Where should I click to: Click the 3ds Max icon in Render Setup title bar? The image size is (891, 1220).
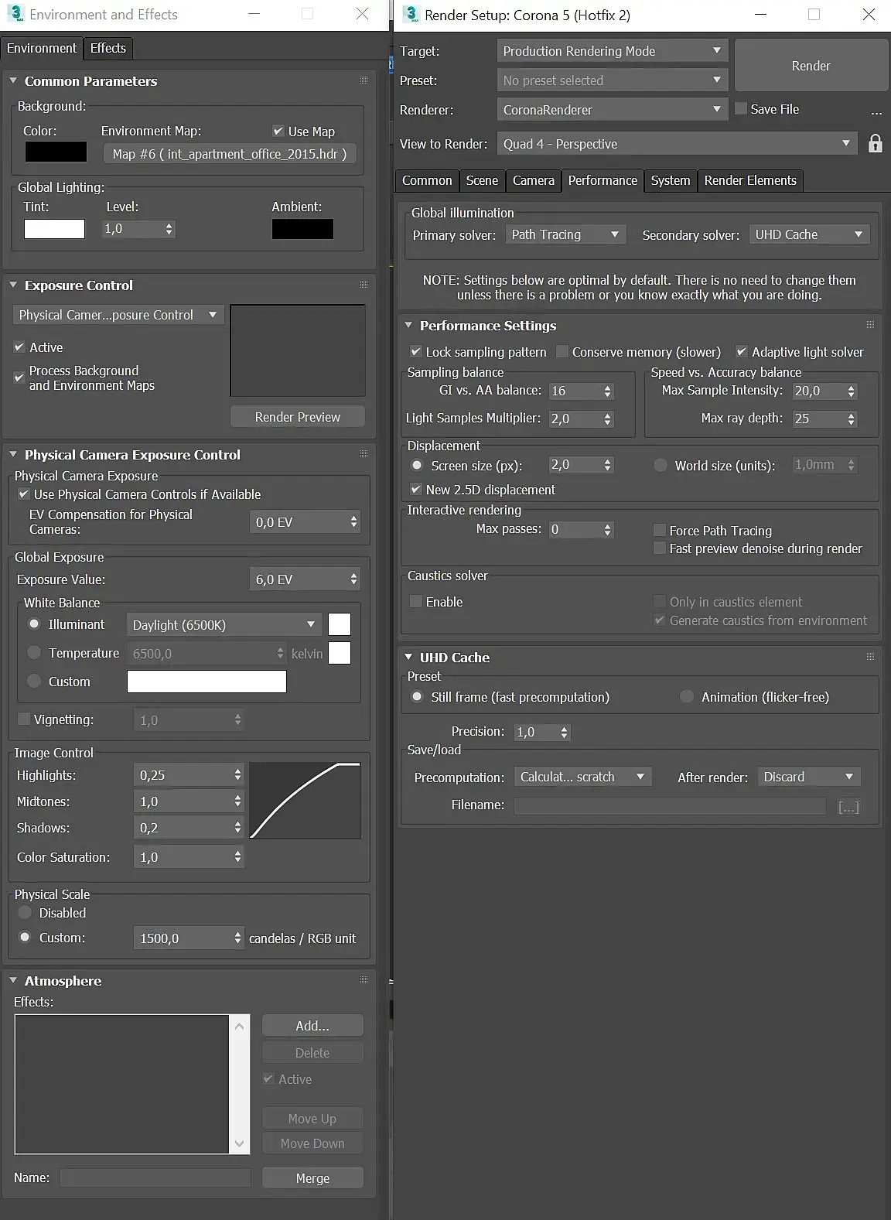[411, 14]
